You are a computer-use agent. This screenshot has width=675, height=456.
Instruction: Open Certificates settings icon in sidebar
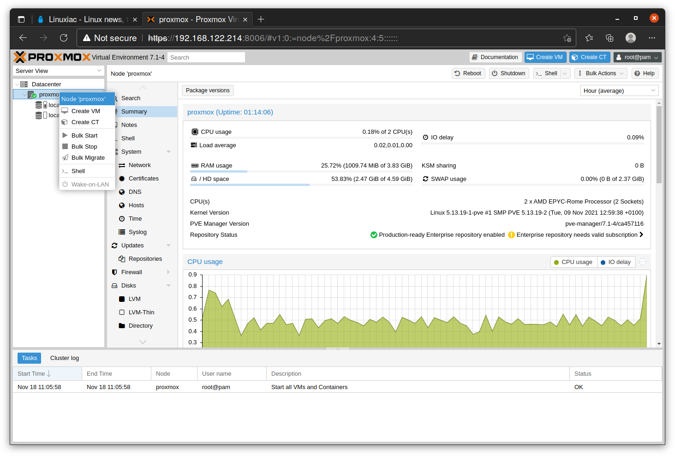[122, 179]
